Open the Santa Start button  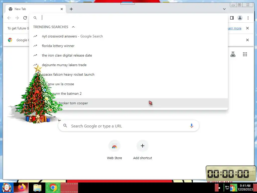pyautogui.click(x=7, y=188)
